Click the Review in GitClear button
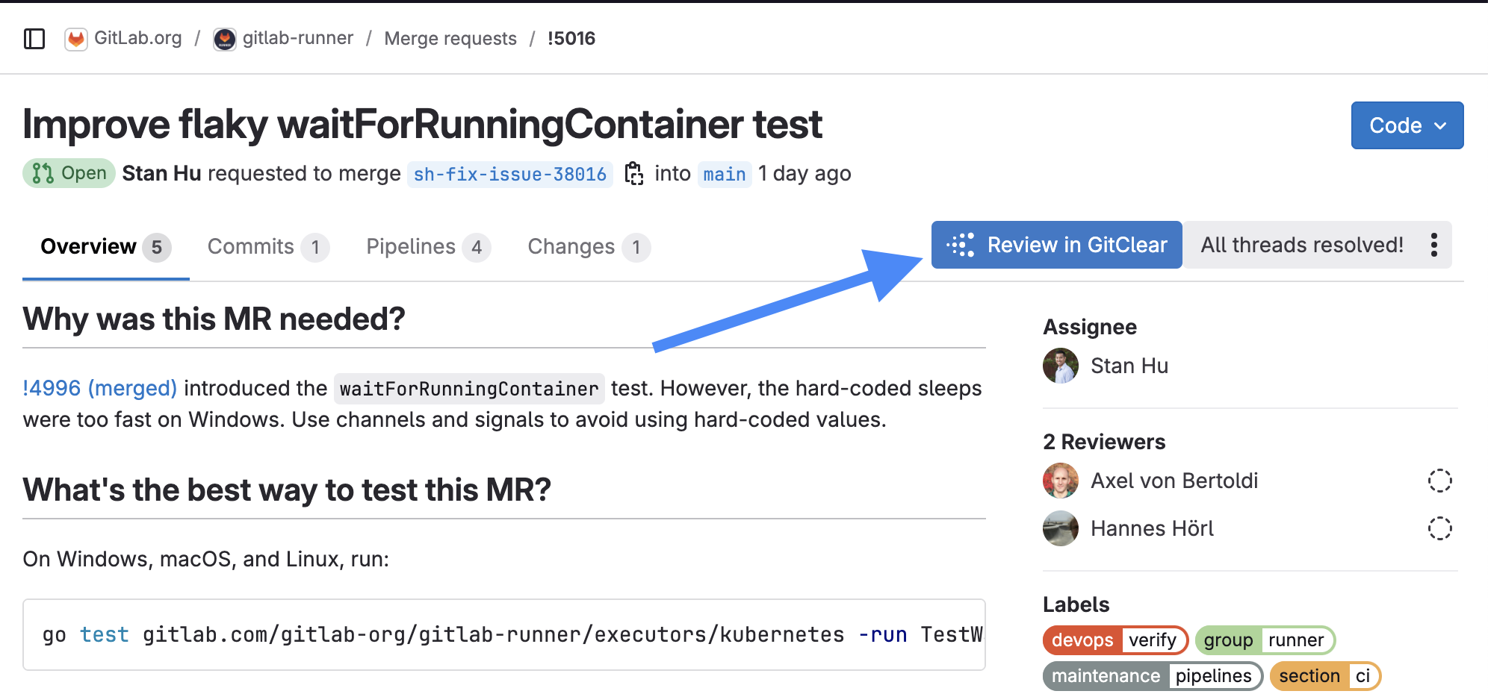 click(x=1056, y=245)
